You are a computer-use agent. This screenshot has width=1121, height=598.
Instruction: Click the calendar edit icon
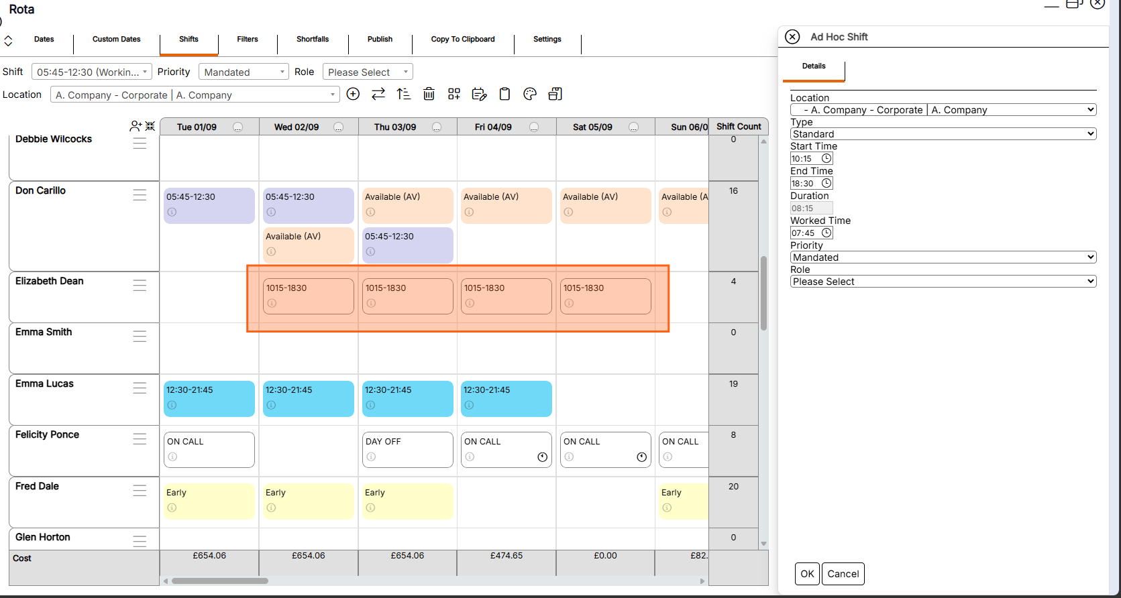click(479, 94)
